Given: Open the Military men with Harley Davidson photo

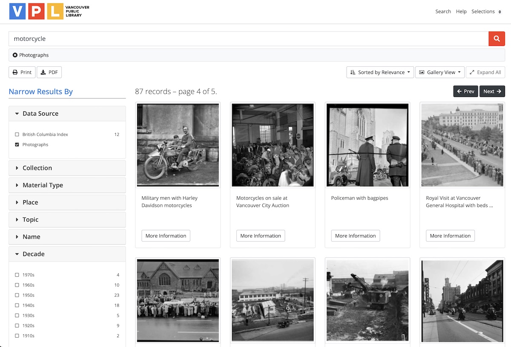Looking at the screenshot, I should tap(178, 145).
